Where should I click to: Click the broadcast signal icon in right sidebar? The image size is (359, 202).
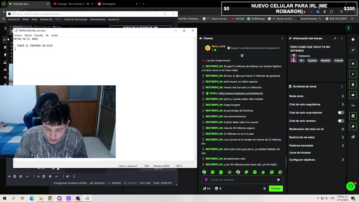(x=353, y=105)
